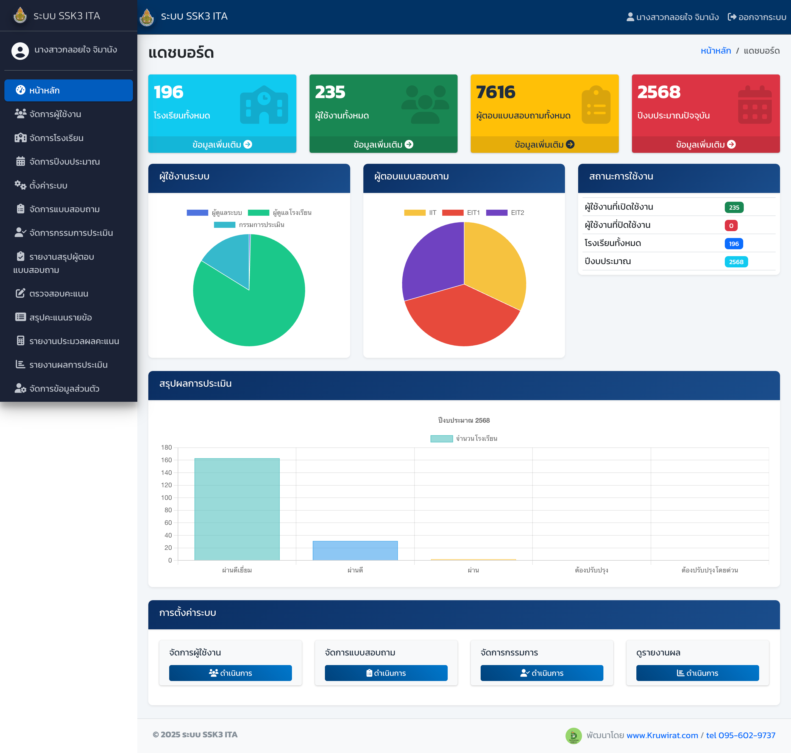Click the edit icon for ตรวจสอบคะแนน

click(x=20, y=294)
